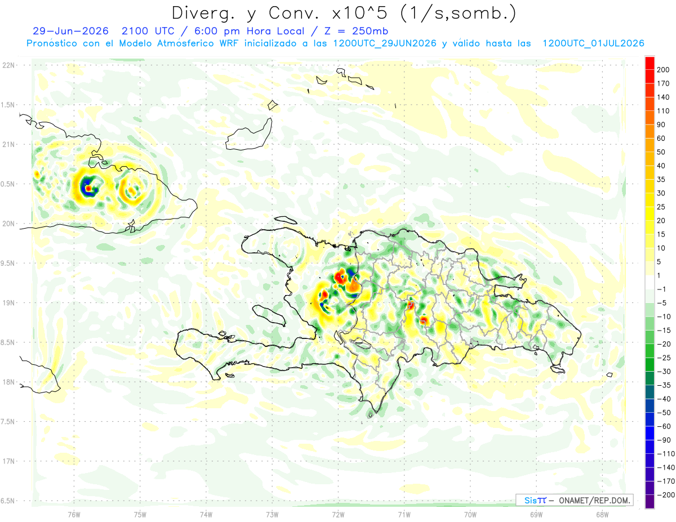
Task: Click the color bar label '35'
Action: pos(661,180)
